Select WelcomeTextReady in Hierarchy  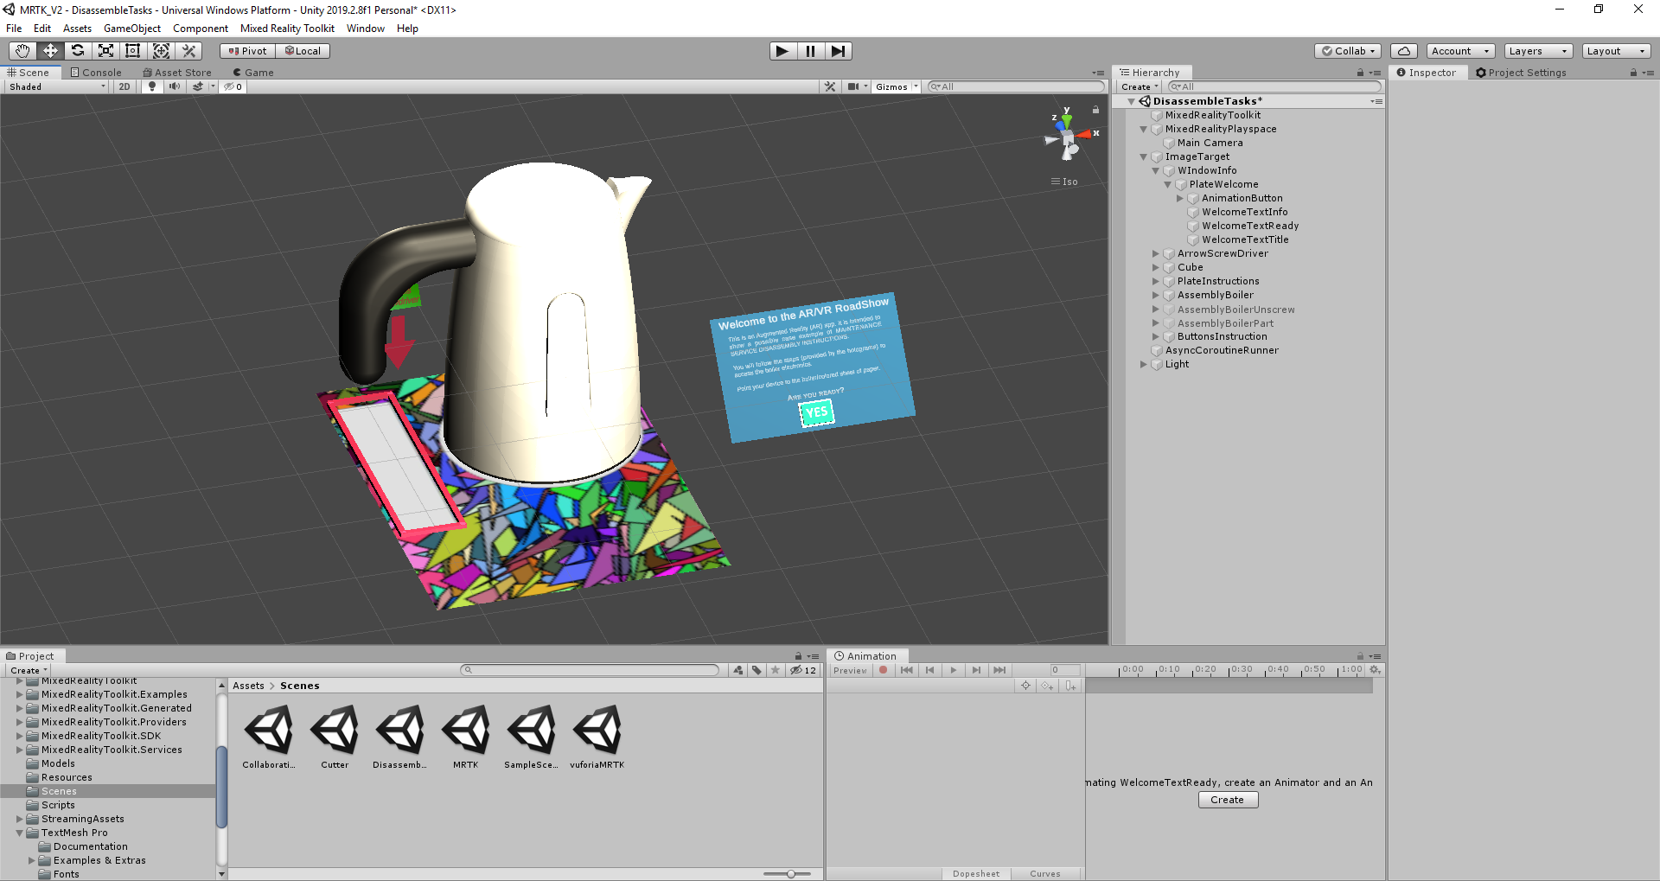(x=1250, y=227)
